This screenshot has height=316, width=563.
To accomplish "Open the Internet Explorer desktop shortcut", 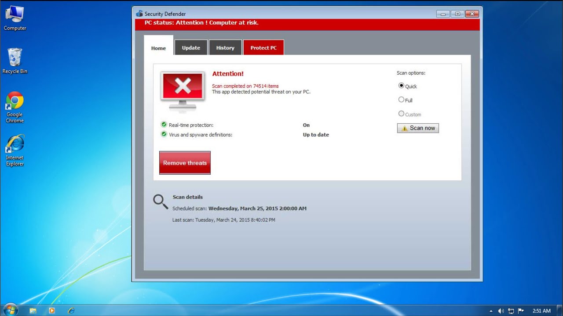I will tap(15, 151).
